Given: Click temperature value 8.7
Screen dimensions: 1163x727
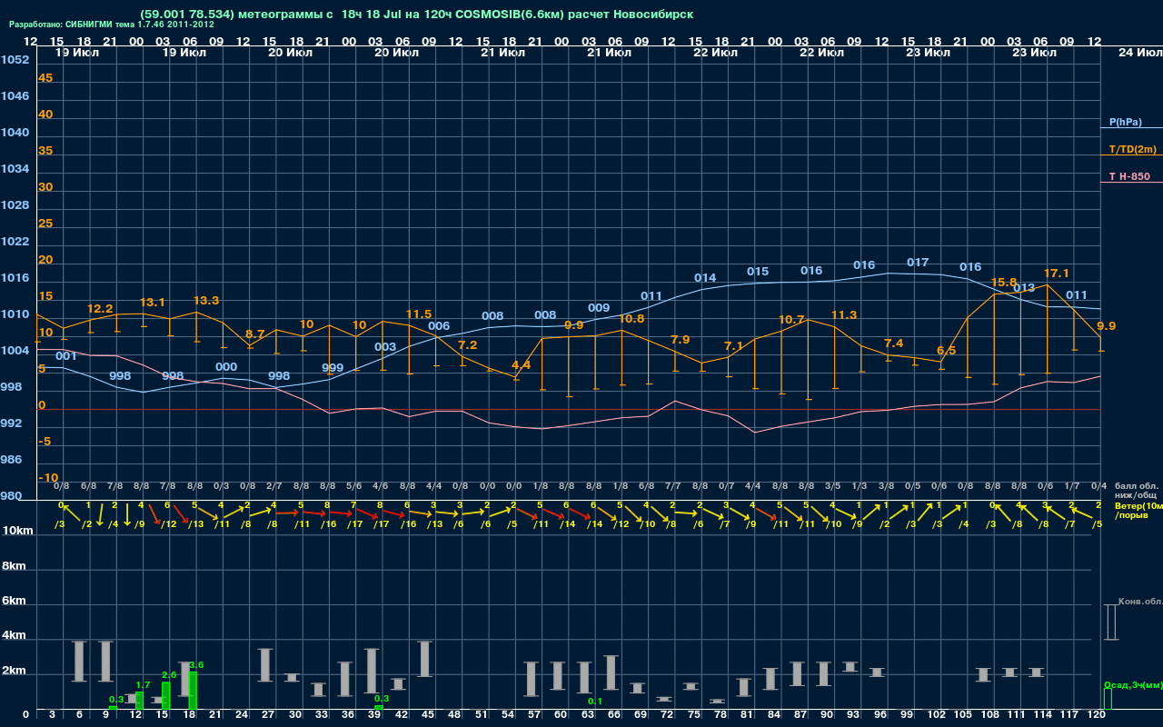Looking at the screenshot, I should (x=255, y=334).
